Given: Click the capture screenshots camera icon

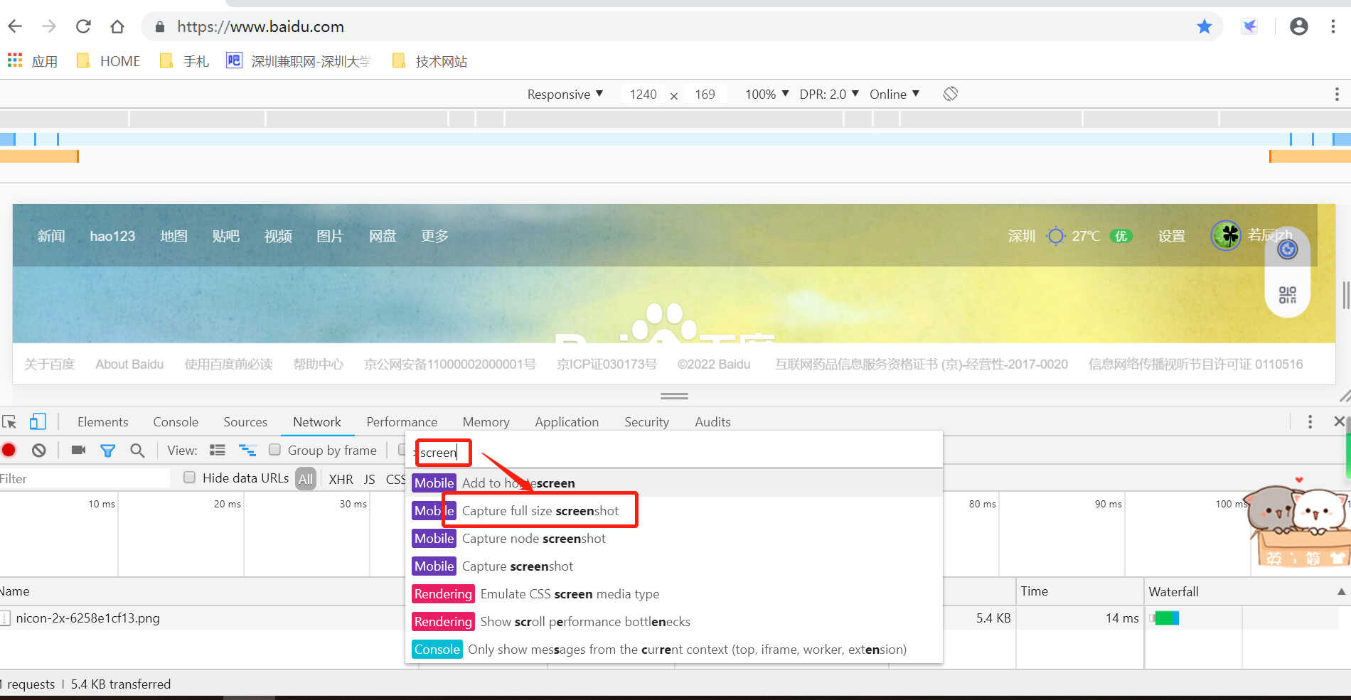Looking at the screenshot, I should point(78,450).
